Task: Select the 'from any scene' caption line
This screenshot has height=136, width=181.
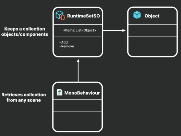Action: pyautogui.click(x=24, y=100)
